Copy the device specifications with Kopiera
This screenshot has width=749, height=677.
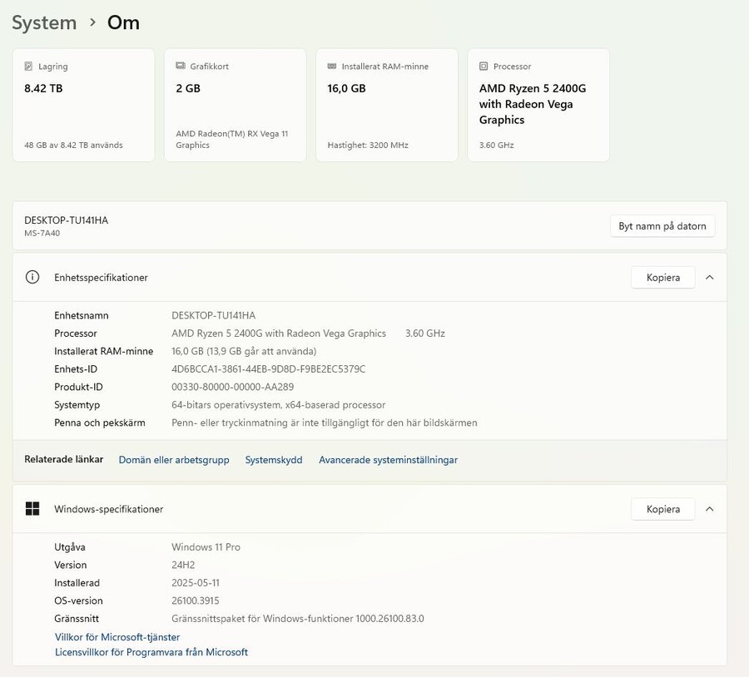coord(663,278)
